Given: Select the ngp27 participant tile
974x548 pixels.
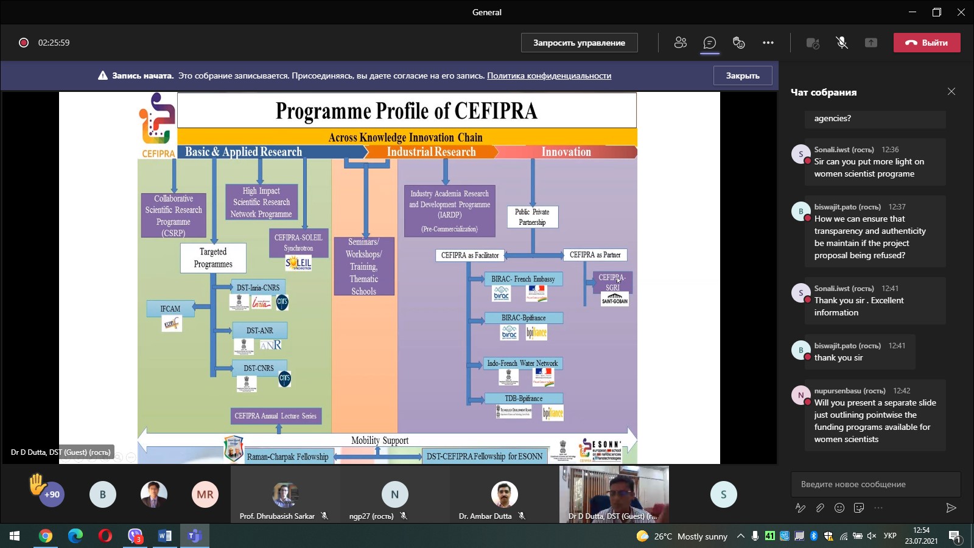Looking at the screenshot, I should pos(394,494).
